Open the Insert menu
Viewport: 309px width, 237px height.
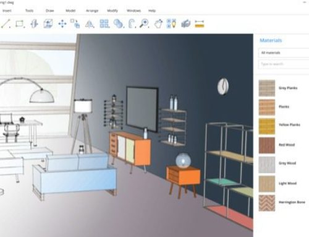7,11
